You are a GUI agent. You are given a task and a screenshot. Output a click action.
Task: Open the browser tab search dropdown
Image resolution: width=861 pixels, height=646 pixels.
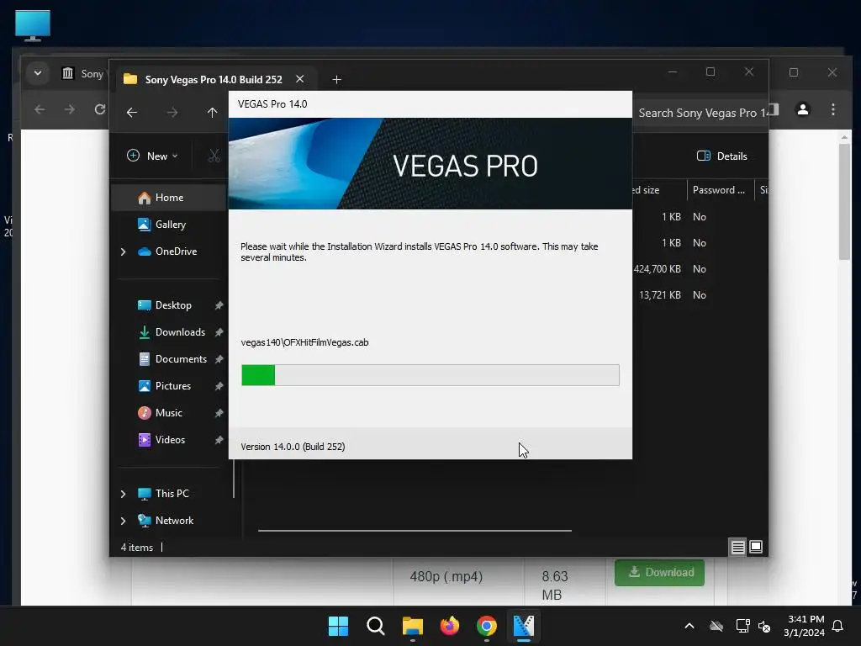tap(37, 73)
